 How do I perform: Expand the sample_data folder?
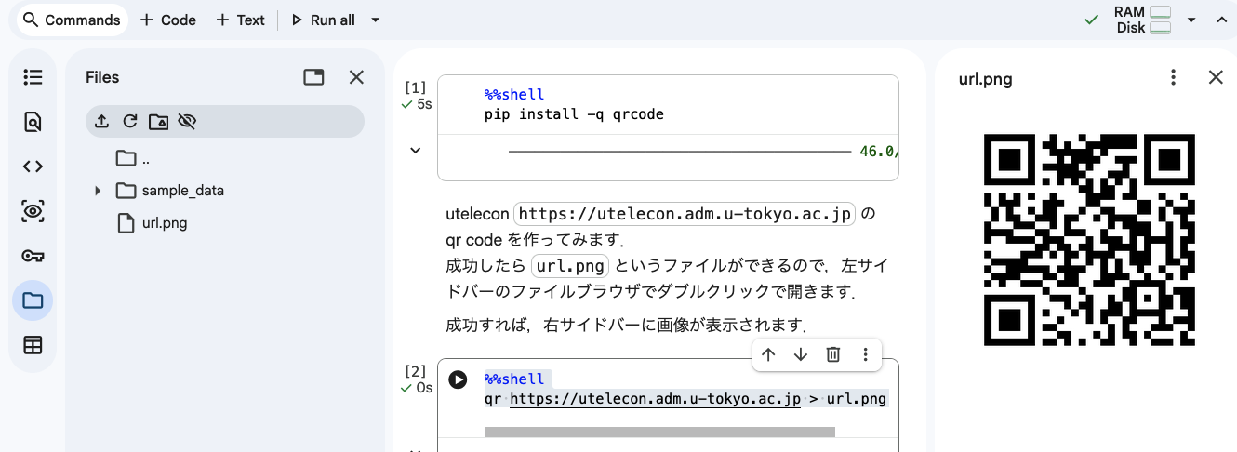coord(98,191)
